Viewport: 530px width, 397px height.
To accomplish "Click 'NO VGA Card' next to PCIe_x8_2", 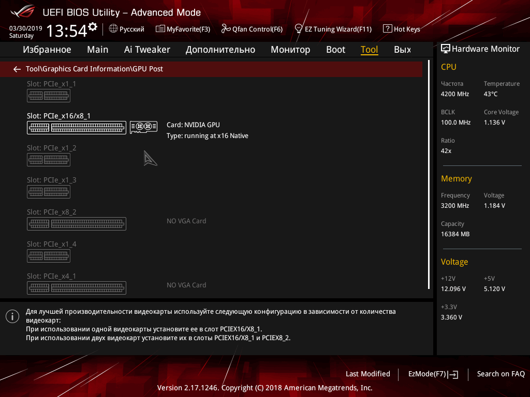I will [186, 221].
